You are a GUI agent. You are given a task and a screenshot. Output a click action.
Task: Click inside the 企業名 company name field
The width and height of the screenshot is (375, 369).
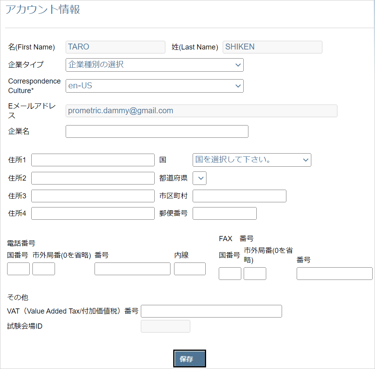tap(157, 131)
